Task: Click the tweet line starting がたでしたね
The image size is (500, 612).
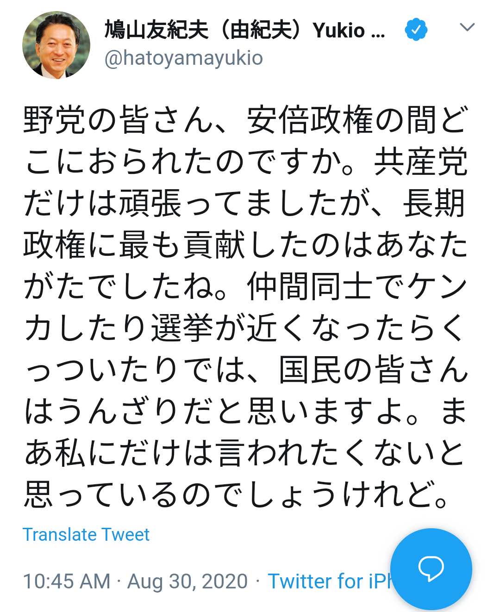Action: [x=246, y=287]
